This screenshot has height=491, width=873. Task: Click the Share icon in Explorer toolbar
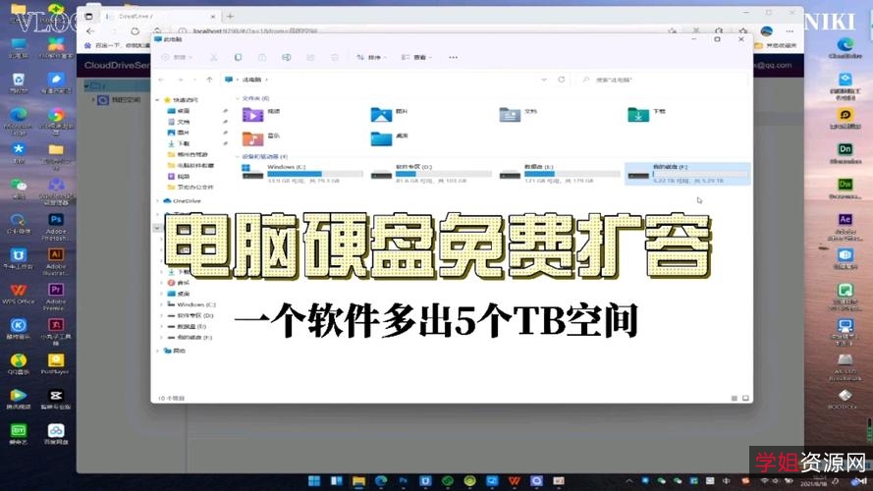[310, 57]
